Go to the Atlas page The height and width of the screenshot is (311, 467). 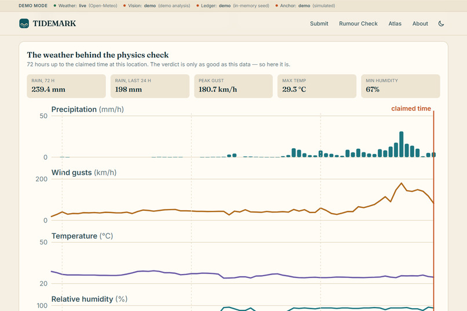pyautogui.click(x=395, y=24)
